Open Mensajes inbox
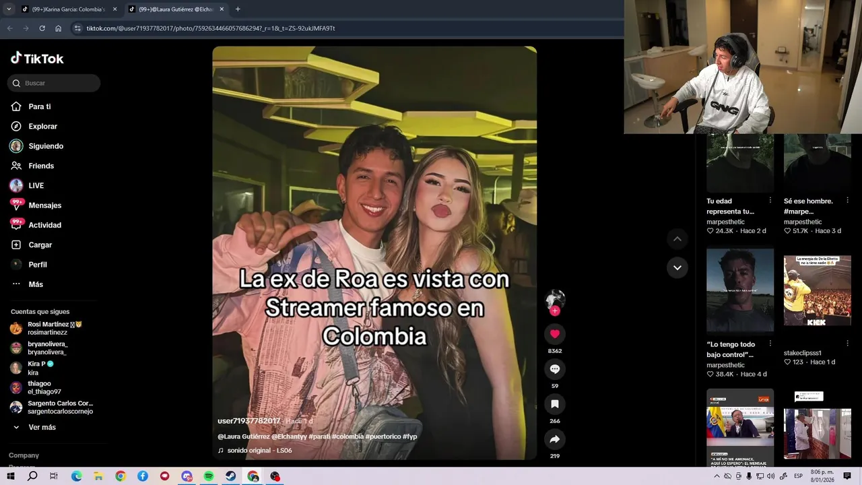Image resolution: width=862 pixels, height=485 pixels. coord(36,205)
